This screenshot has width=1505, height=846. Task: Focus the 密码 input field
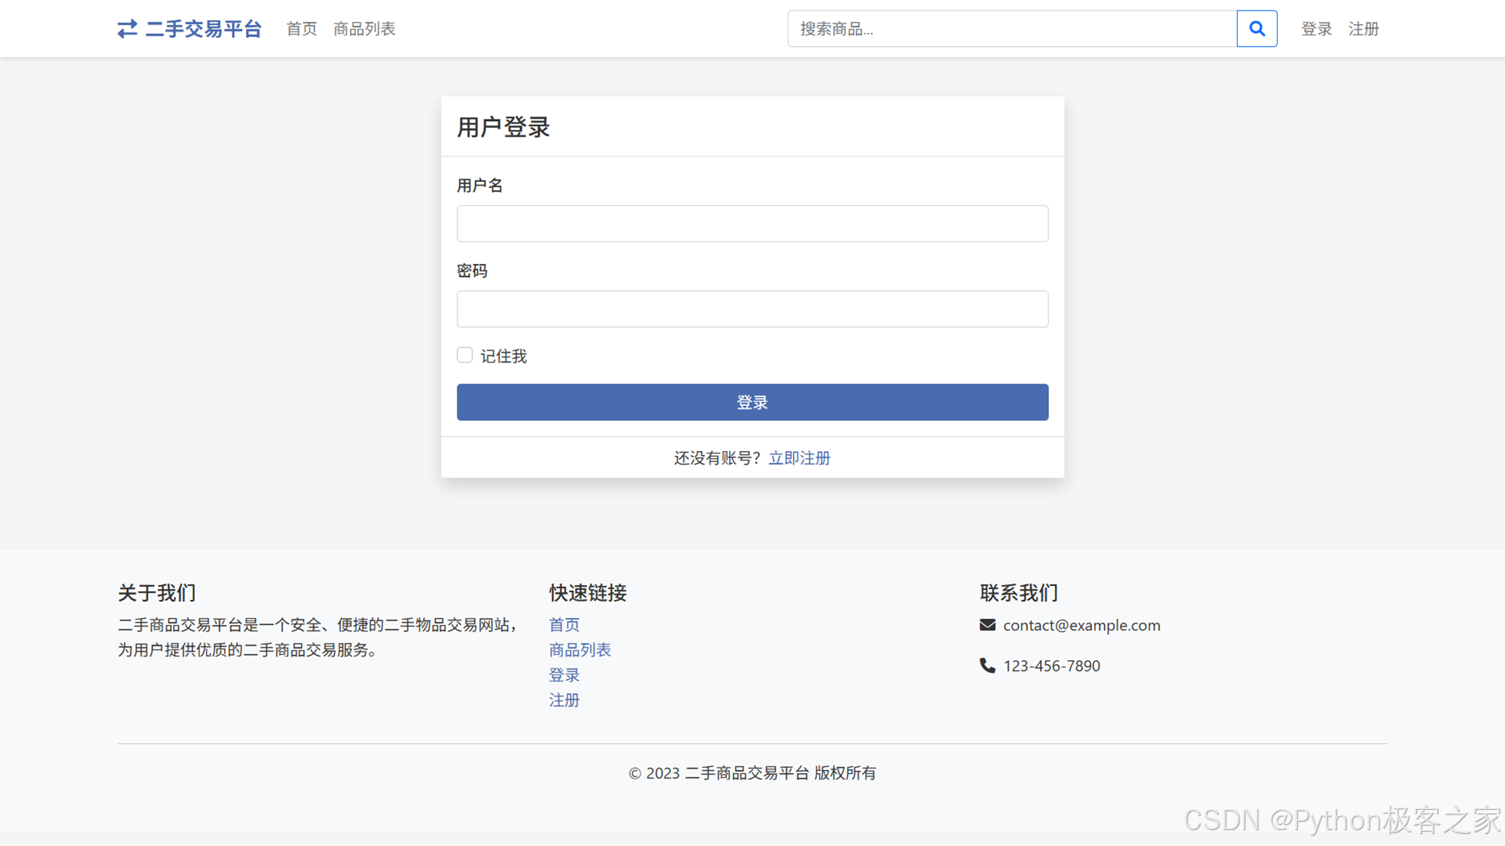[x=752, y=309]
